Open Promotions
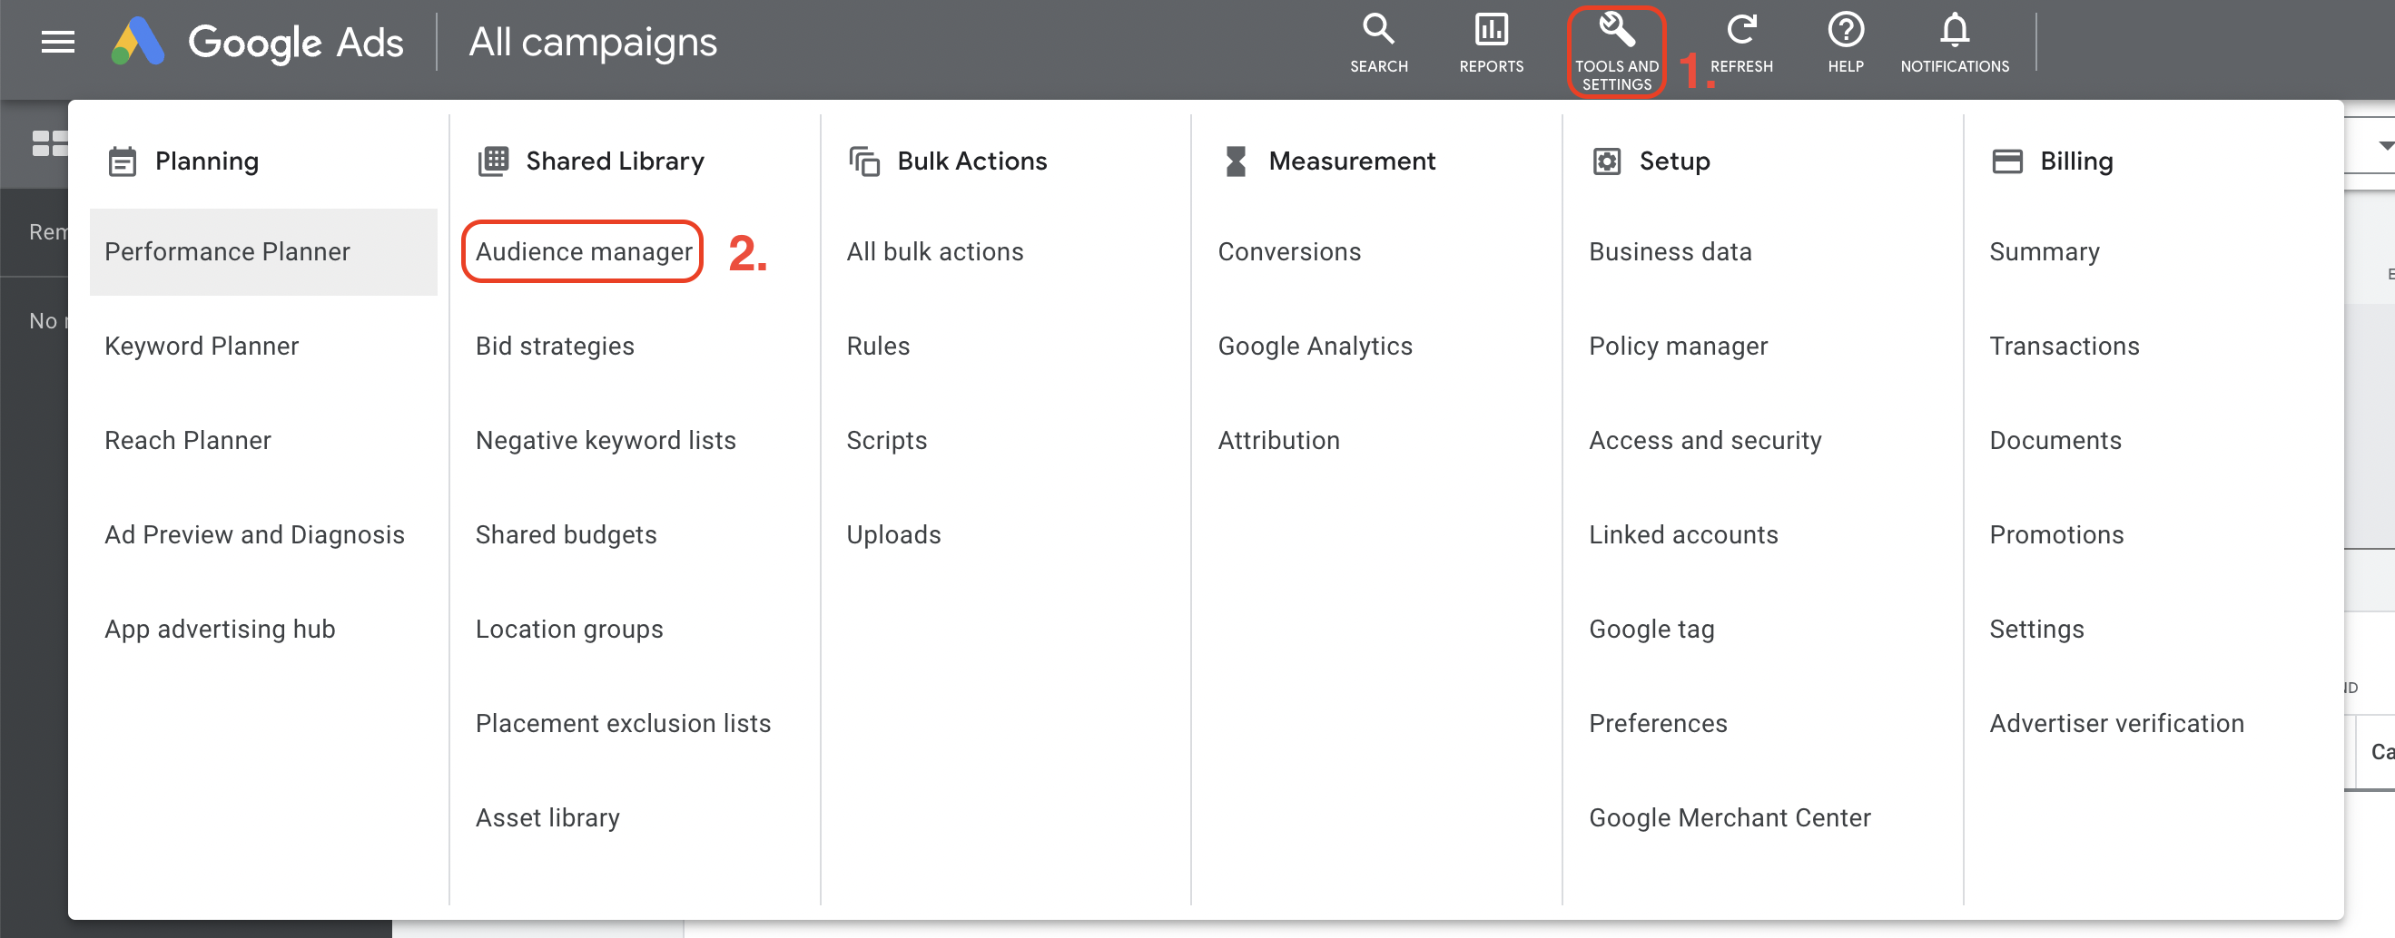Viewport: 2395px width, 938px height. [2055, 535]
